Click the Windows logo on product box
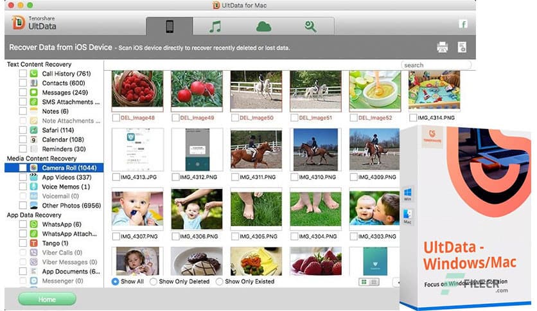Viewport: 537px width, 311px height. click(x=407, y=193)
